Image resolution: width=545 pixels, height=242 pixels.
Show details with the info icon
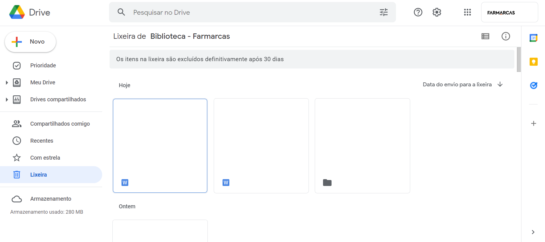coord(506,36)
